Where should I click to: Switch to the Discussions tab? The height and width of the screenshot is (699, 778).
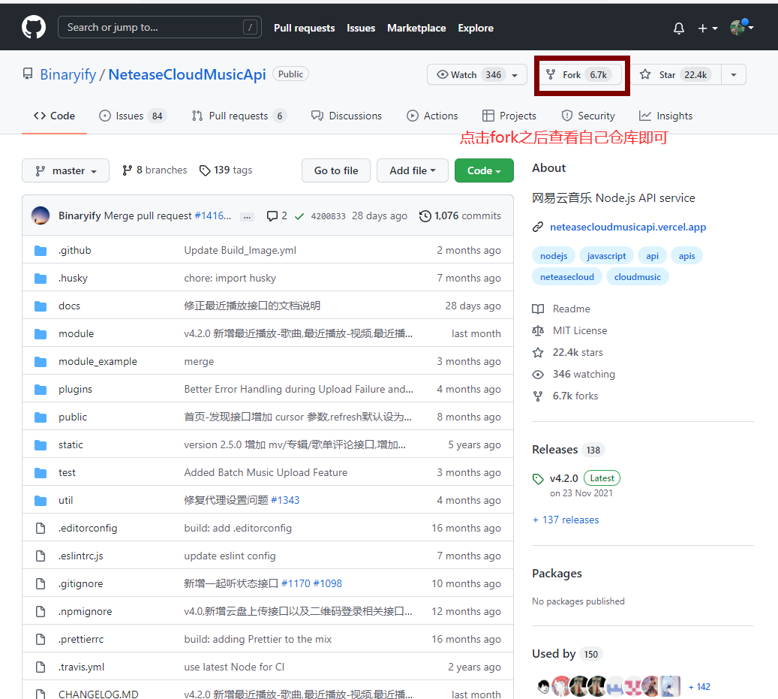(347, 116)
